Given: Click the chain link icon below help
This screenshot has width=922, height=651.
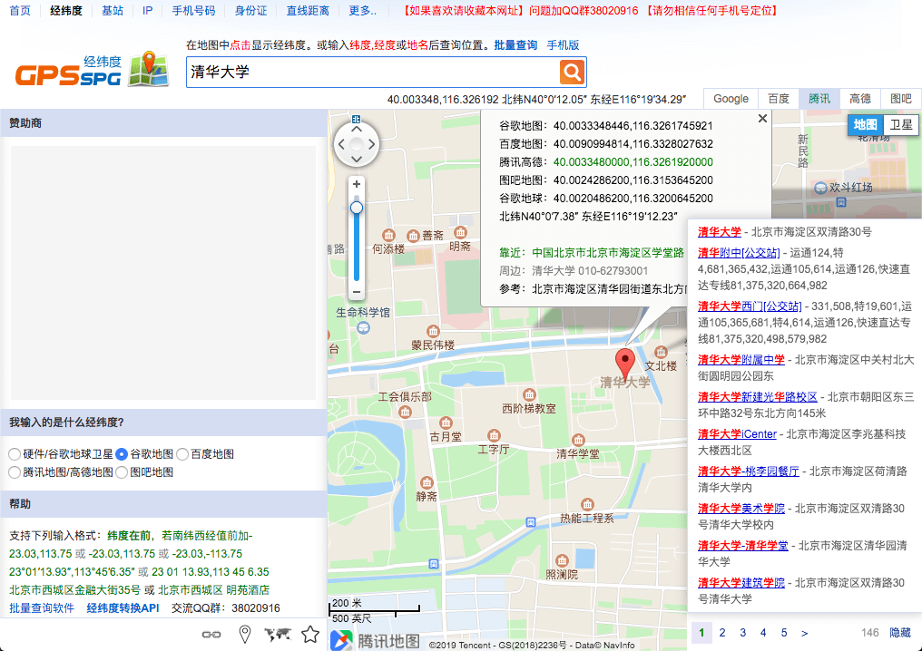Looking at the screenshot, I should click(211, 635).
